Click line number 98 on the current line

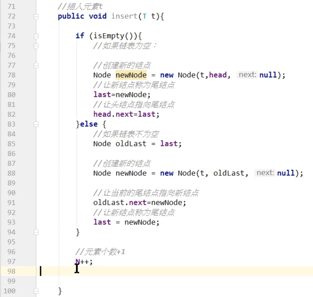(x=11, y=271)
